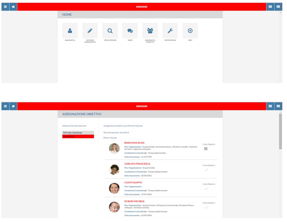
Task: Open CONTI FILIPPO profile name
Action: click(x=133, y=183)
